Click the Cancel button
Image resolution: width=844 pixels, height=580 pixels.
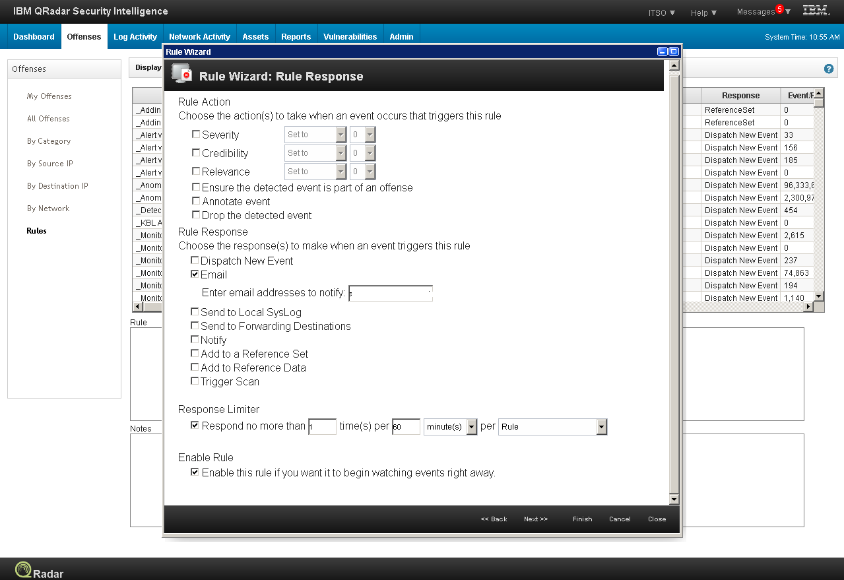620,519
